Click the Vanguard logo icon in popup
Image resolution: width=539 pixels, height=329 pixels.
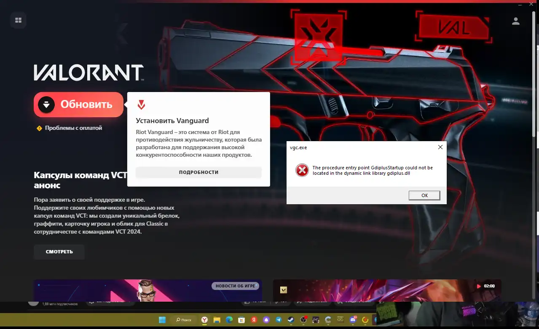pos(141,105)
